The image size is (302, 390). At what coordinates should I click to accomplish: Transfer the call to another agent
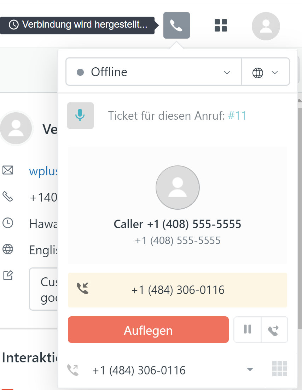[274, 330]
